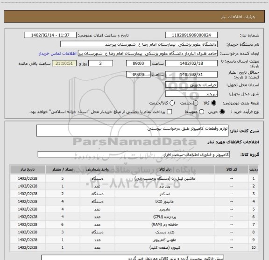
Task: Click the ردیف column header
Action: (x=254, y=169)
